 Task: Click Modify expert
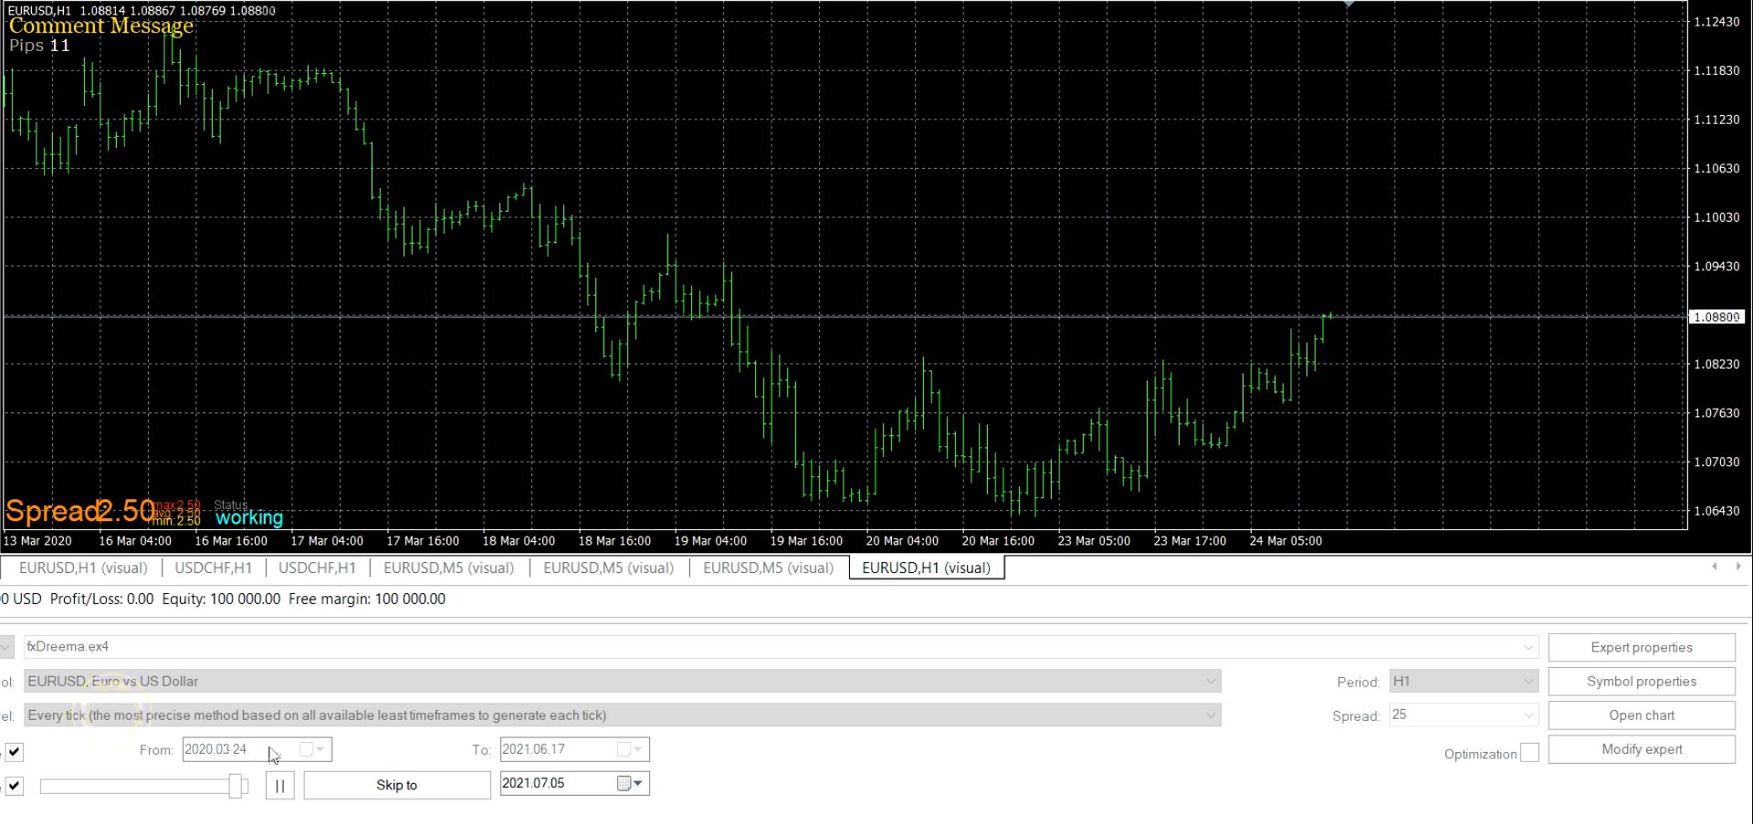point(1642,749)
